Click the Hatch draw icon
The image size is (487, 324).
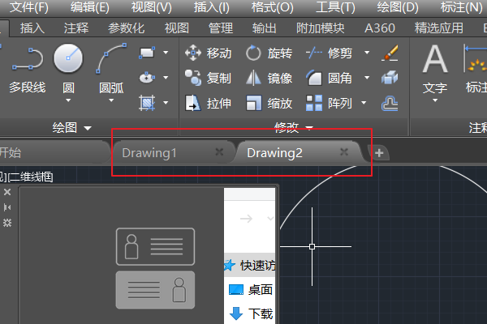[147, 103]
